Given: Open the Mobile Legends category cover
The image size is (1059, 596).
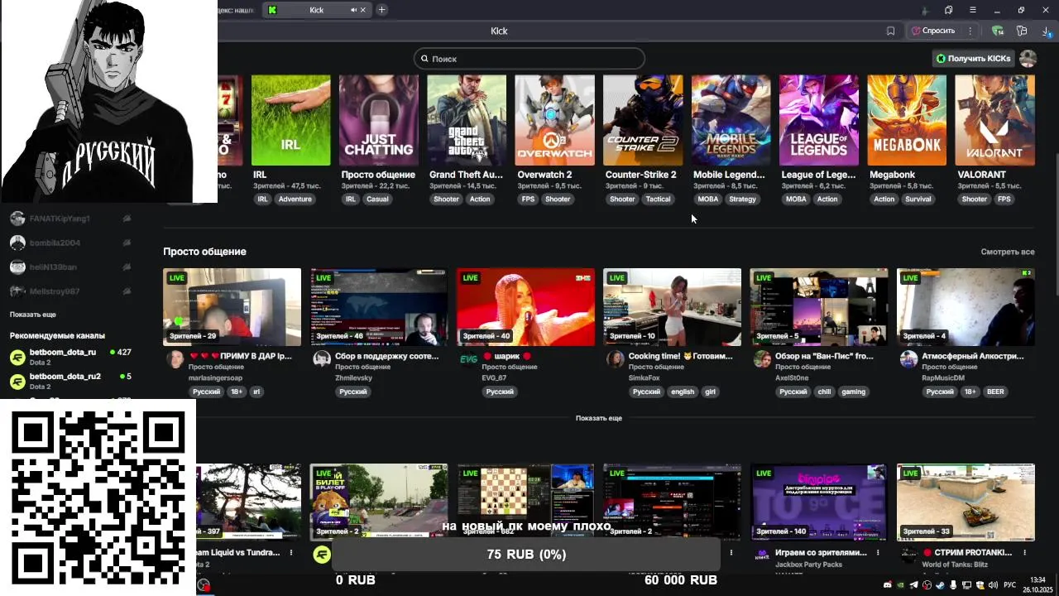Looking at the screenshot, I should pos(731,120).
